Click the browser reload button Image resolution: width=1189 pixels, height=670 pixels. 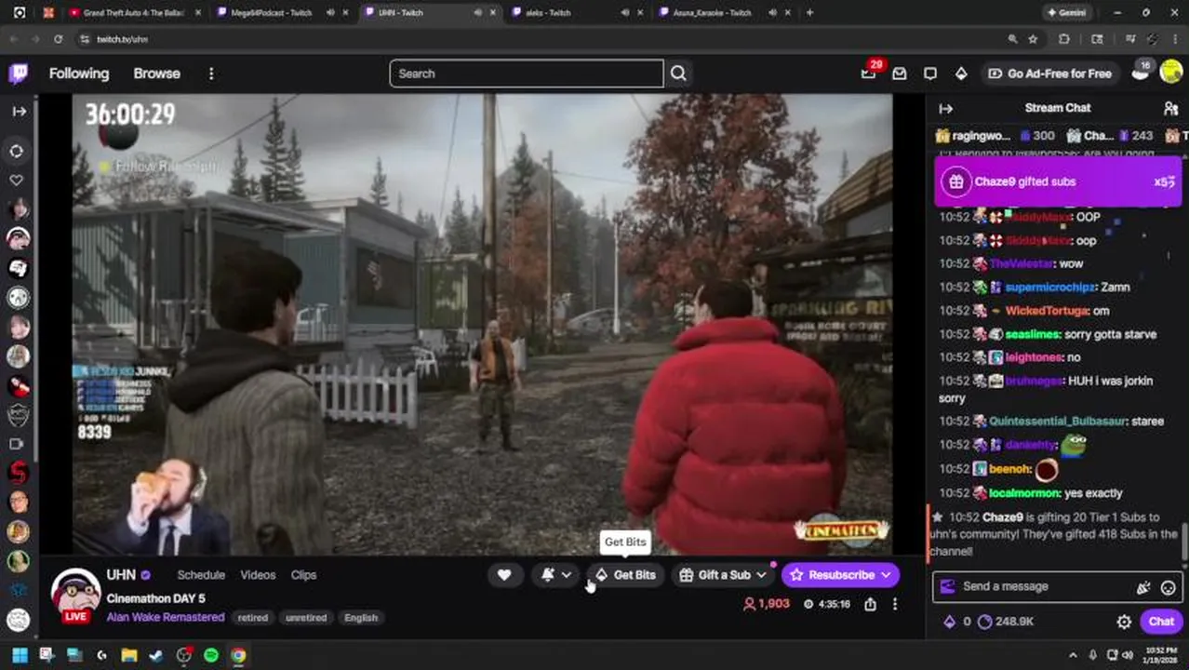coord(58,39)
